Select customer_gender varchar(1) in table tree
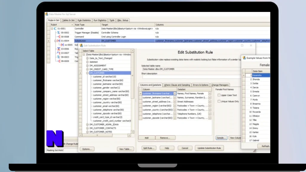Image resolution: width=306 pixels, height=172 pixels. coord(107,88)
